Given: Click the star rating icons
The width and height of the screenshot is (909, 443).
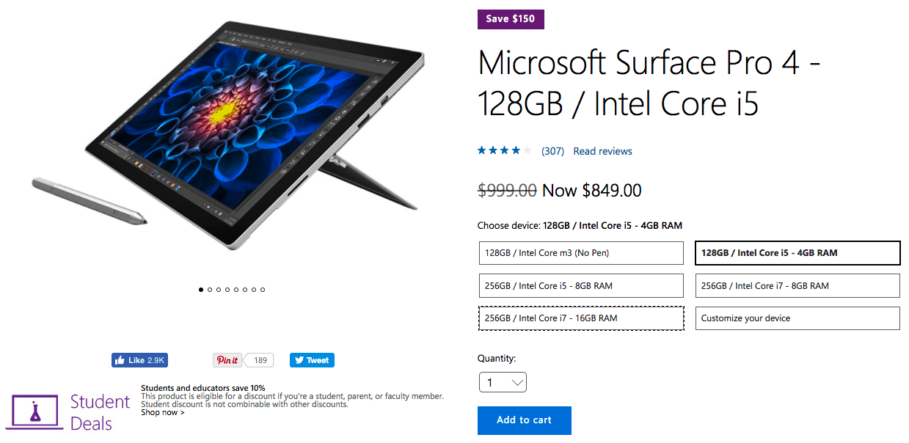Looking at the screenshot, I should 504,150.
